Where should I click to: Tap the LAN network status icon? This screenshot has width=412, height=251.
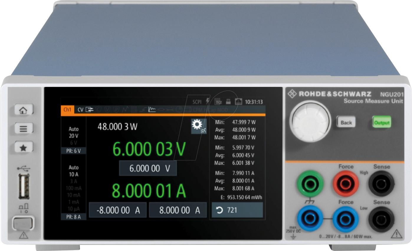(x=238, y=102)
